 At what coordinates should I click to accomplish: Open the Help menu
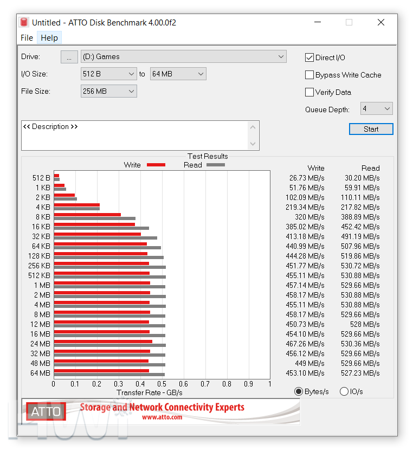point(49,38)
